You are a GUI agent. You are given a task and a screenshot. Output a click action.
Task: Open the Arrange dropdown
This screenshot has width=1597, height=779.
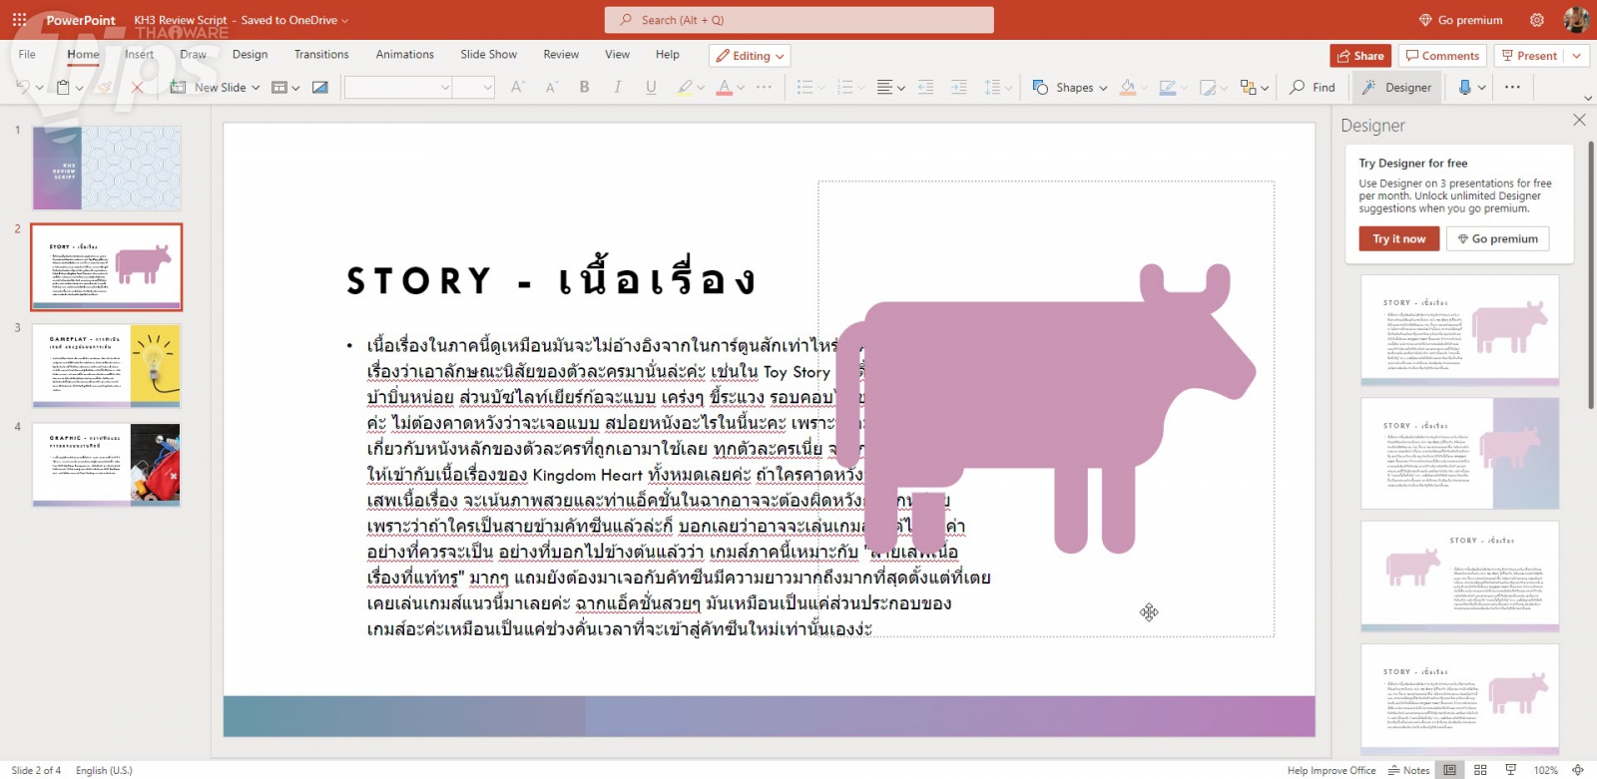pos(1254,88)
